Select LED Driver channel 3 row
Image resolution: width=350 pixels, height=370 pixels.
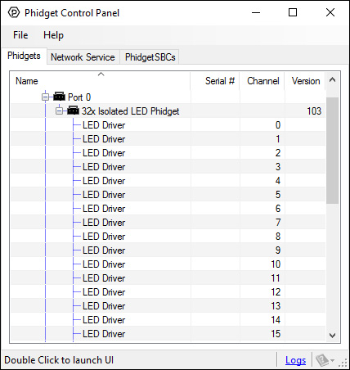[168, 167]
